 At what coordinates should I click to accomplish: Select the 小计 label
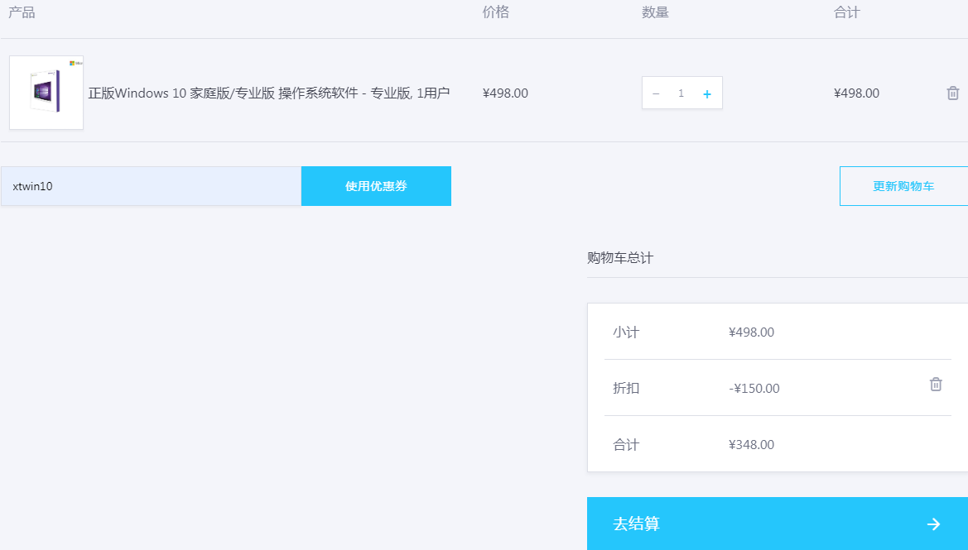click(626, 332)
